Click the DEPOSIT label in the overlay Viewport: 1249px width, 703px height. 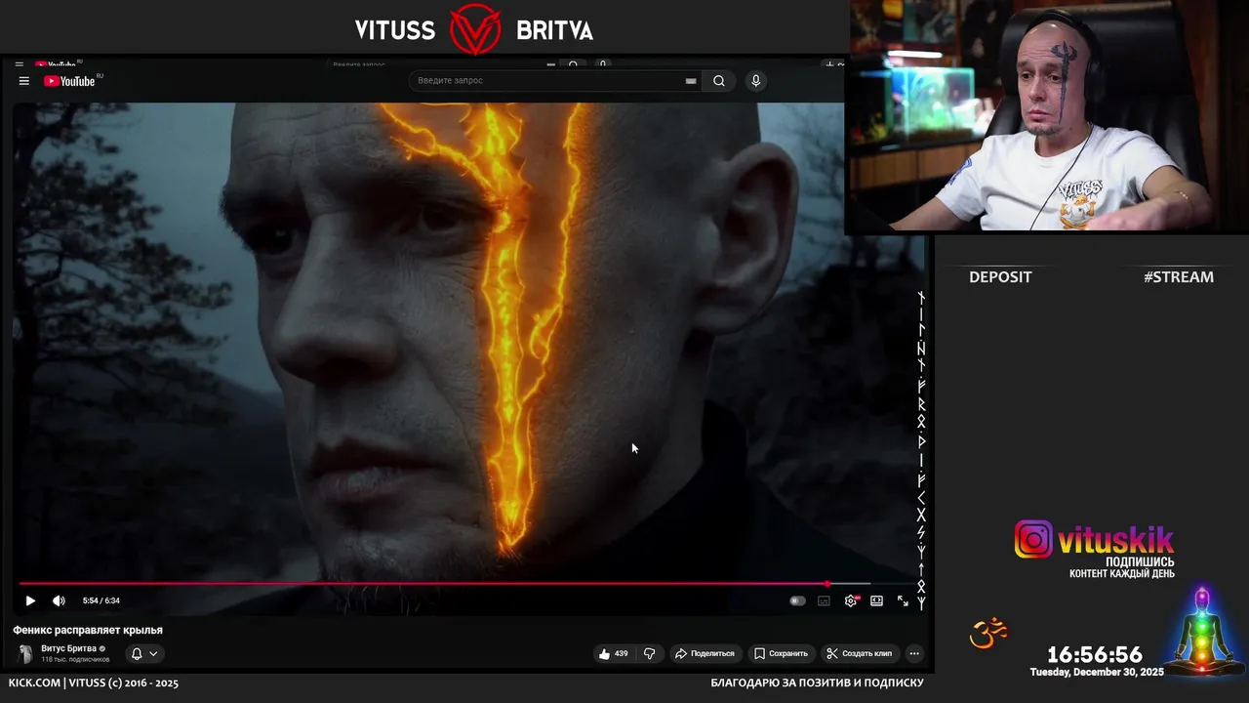1000,277
